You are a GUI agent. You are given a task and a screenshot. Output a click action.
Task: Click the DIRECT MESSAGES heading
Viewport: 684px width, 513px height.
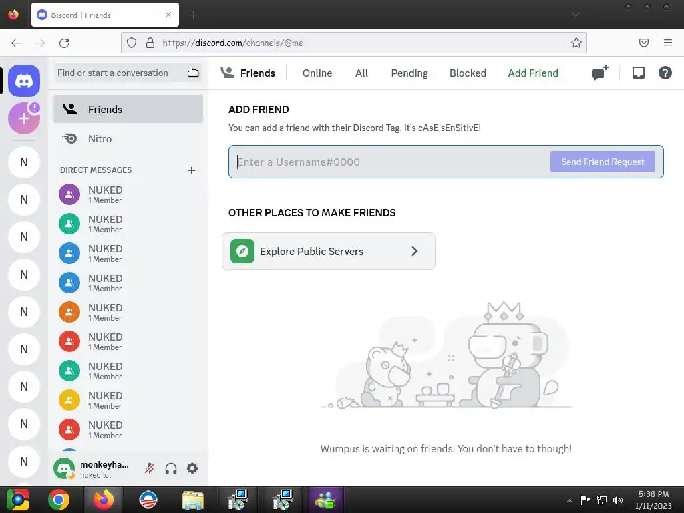pyautogui.click(x=96, y=170)
